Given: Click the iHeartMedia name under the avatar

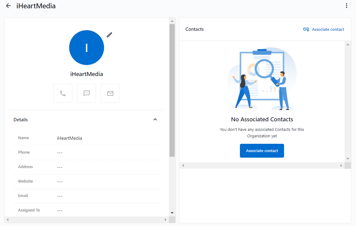Looking at the screenshot, I should tap(86, 74).
